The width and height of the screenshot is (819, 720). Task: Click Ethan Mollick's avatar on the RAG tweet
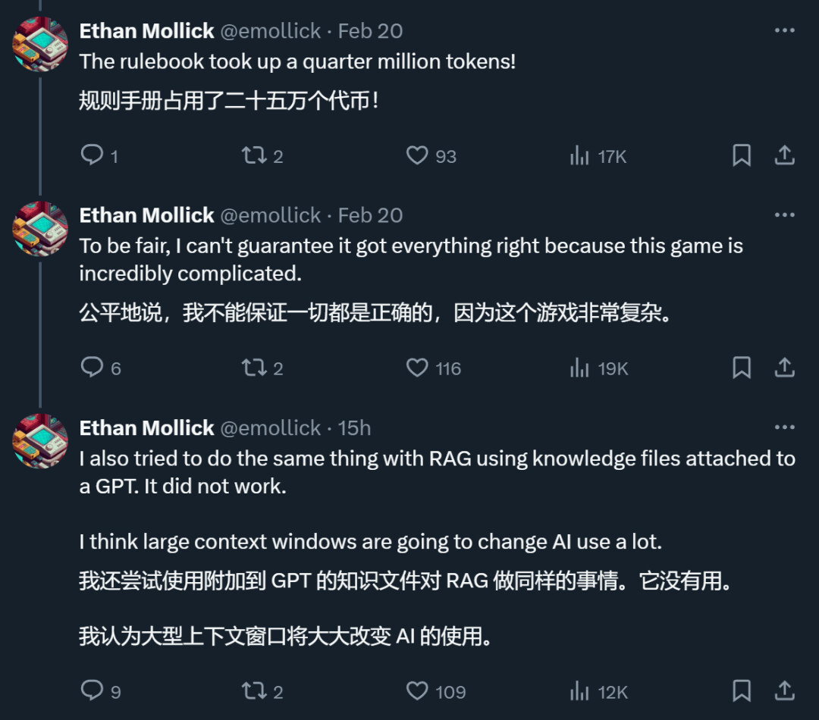(x=40, y=440)
